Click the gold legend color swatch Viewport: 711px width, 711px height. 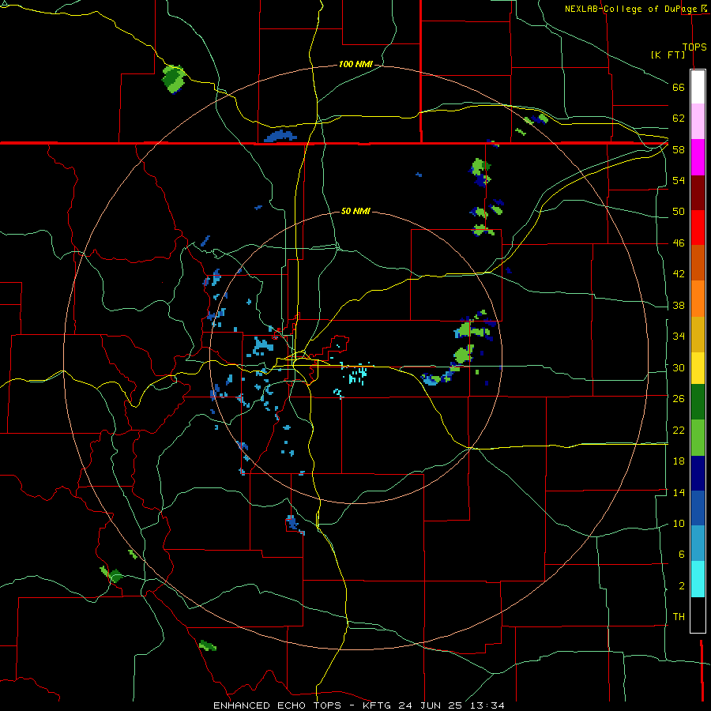tap(698, 334)
